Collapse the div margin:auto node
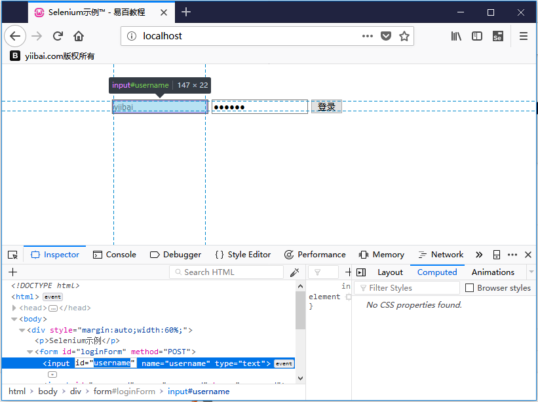This screenshot has height=402, width=538. pos(22,330)
